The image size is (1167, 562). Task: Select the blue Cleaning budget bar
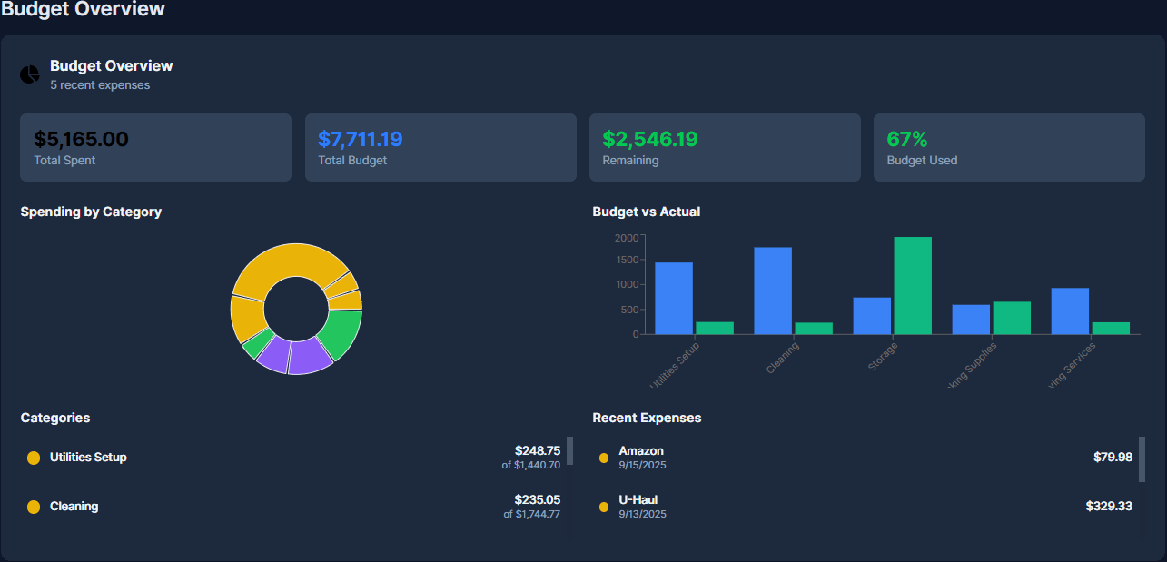[x=771, y=291]
